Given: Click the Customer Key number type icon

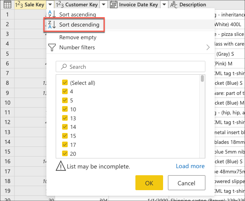Looking at the screenshot, I should tap(60, 5).
